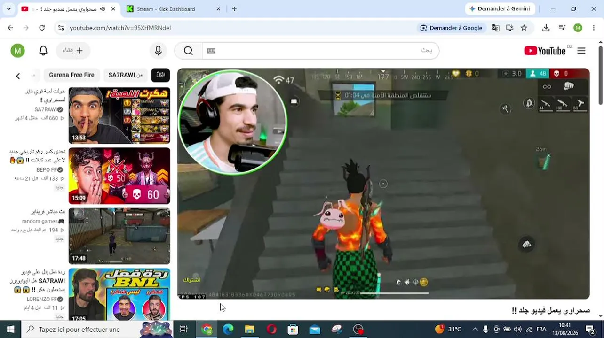The width and height of the screenshot is (604, 338).
Task: Close the YouTube browser tab
Action: [113, 9]
